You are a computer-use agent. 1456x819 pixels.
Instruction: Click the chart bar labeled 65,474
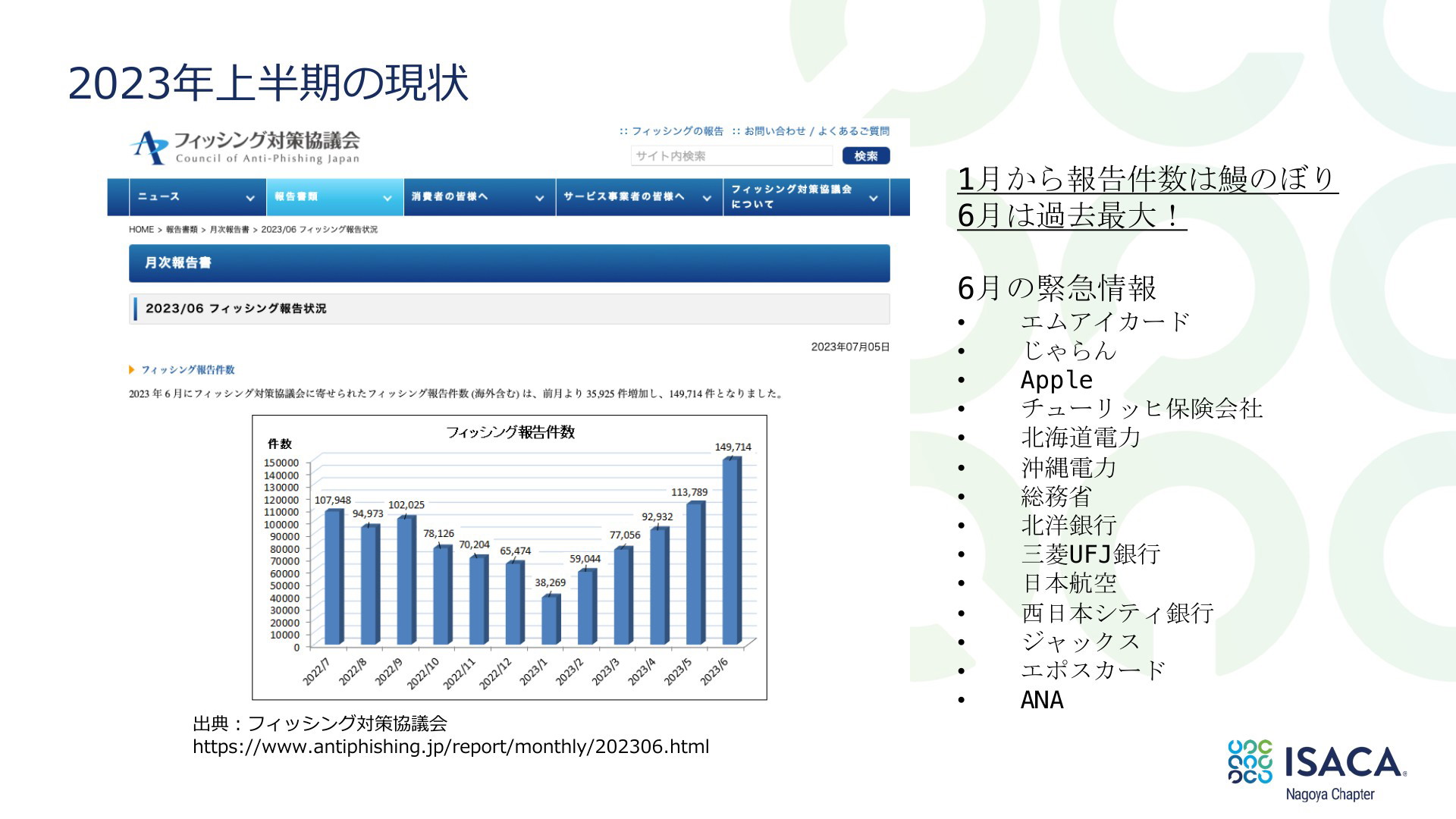[x=515, y=604]
